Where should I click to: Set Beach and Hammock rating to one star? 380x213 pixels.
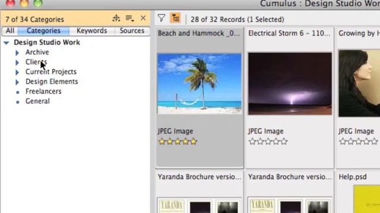[x=161, y=141]
